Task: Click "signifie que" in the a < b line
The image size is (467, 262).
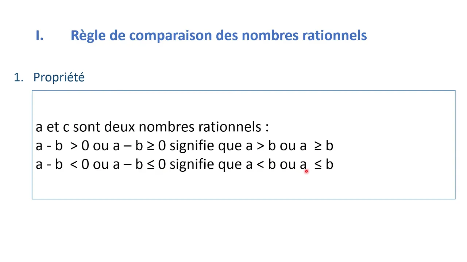Action: tap(206, 165)
